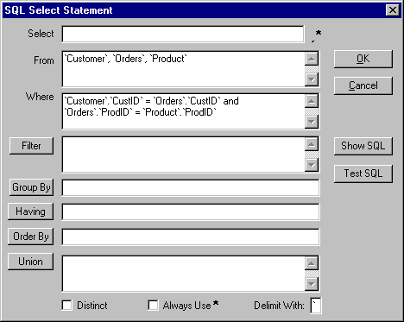Screen dimensions: 404x322
Task: Click the Show SQL button
Action: tap(363, 146)
